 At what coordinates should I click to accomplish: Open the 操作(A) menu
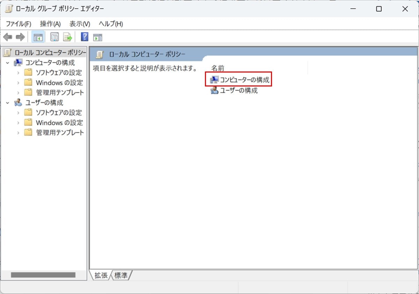pos(50,24)
